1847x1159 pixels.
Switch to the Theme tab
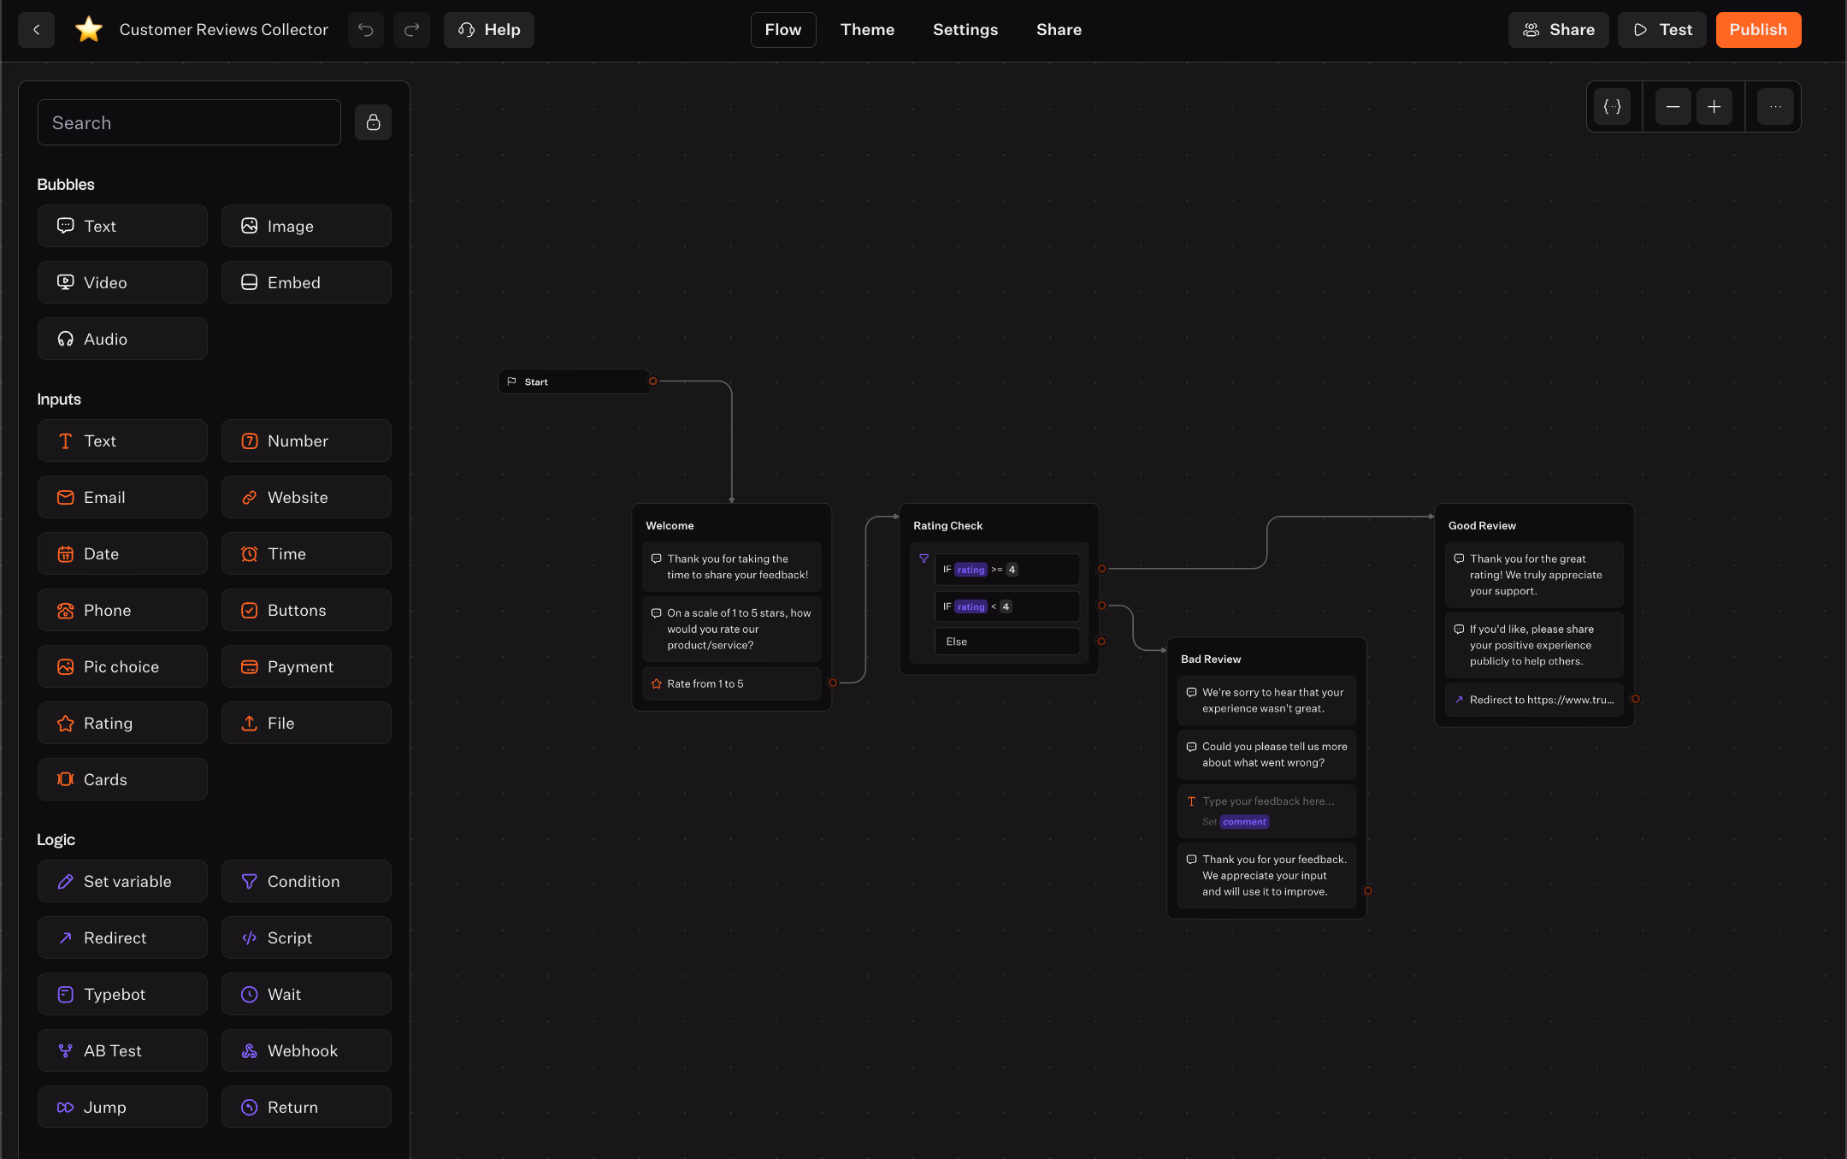pyautogui.click(x=867, y=29)
